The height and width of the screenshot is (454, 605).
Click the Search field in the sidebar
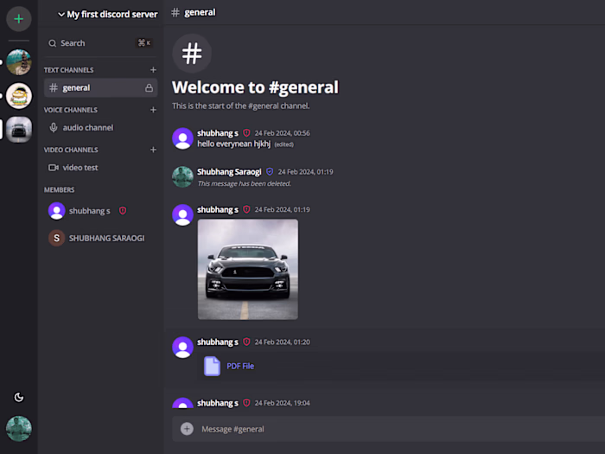click(x=100, y=43)
